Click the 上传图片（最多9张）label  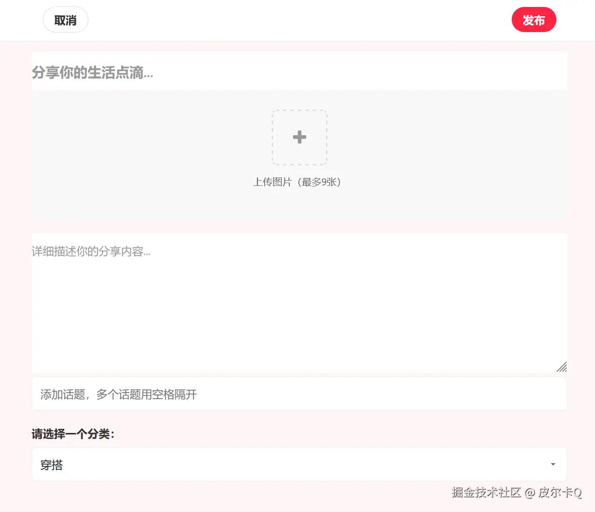click(x=298, y=182)
